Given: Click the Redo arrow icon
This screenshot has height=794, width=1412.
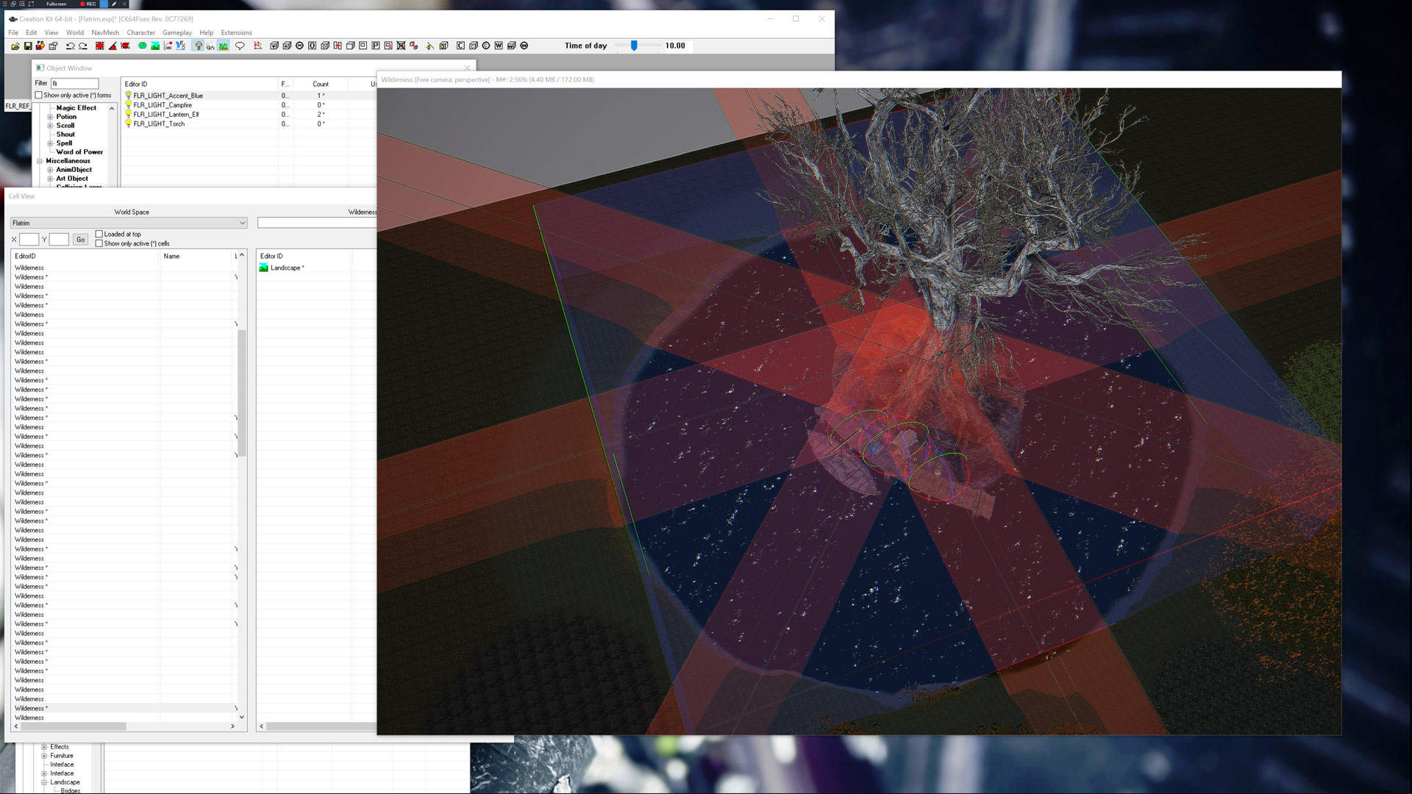Looking at the screenshot, I should (x=83, y=46).
